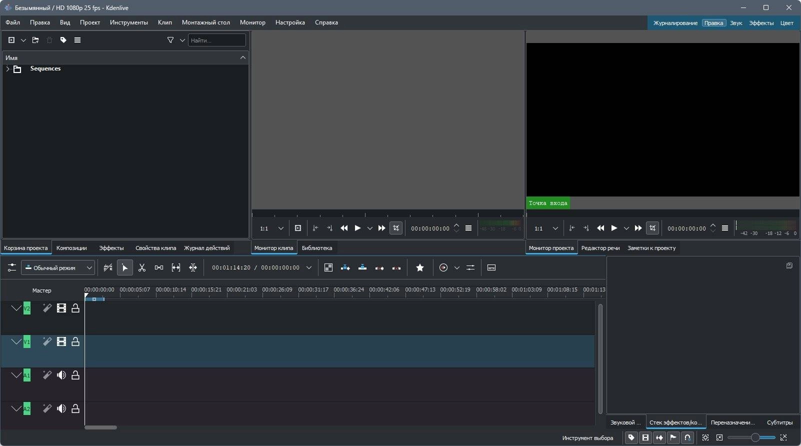Toggle project monitor crop/zone edit button
Screen dimensions: 801x446
tap(652, 228)
